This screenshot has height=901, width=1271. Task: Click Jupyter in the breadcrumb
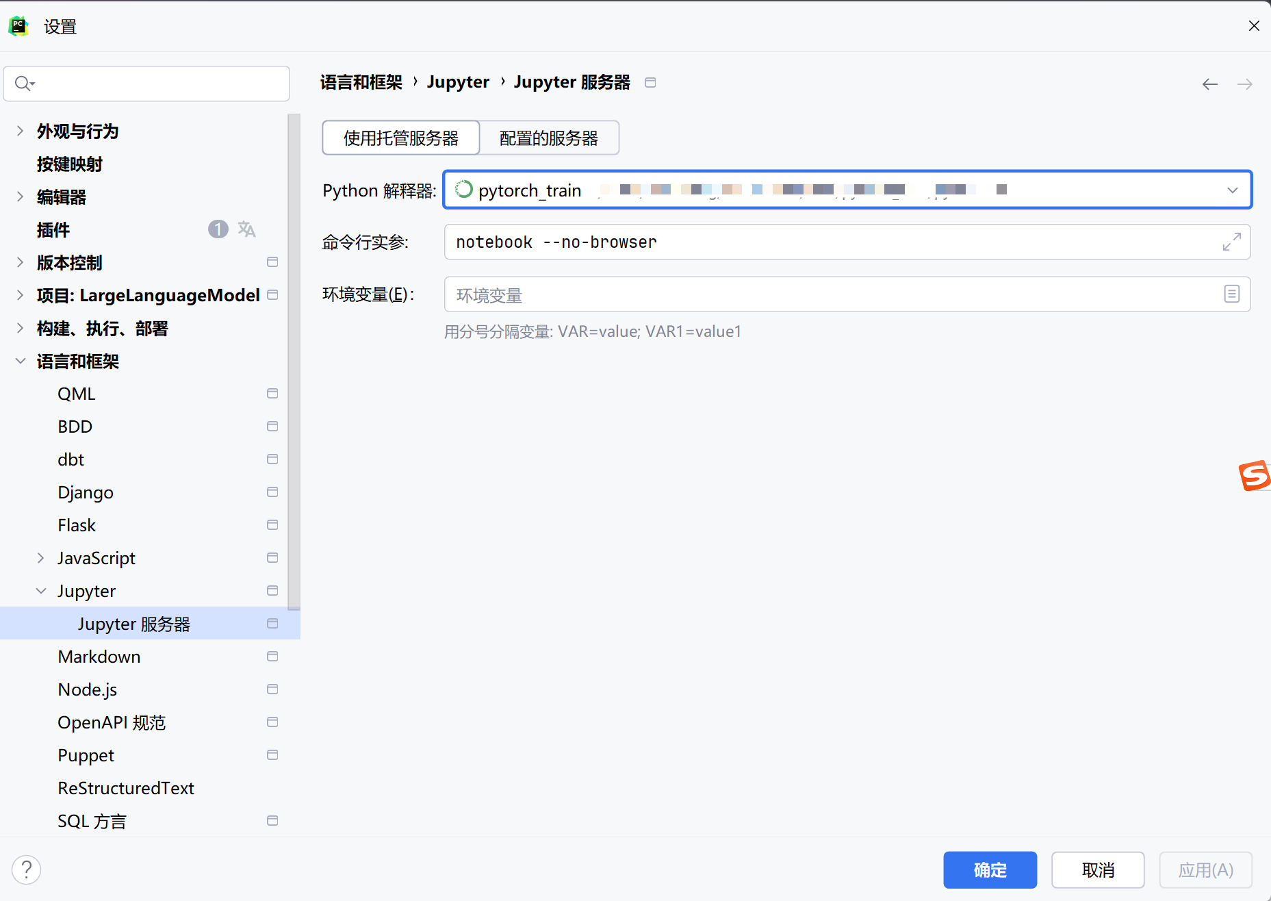[458, 82]
